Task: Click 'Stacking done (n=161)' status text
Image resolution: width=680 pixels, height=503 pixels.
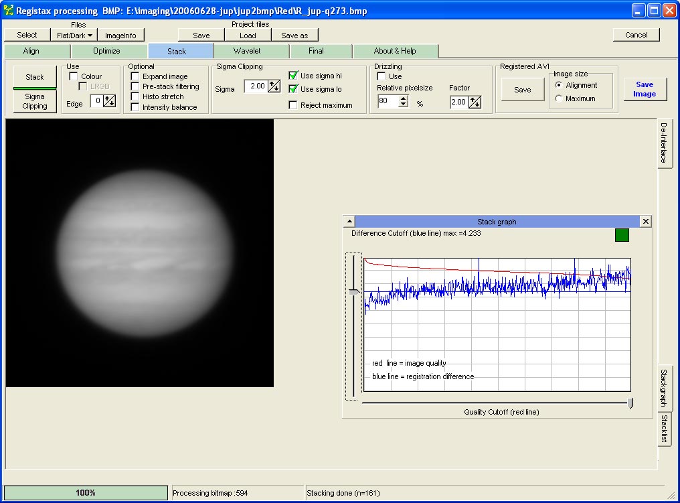Action: [x=343, y=493]
